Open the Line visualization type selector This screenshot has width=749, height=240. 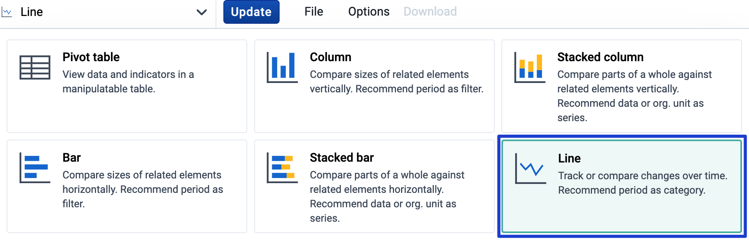click(x=108, y=12)
